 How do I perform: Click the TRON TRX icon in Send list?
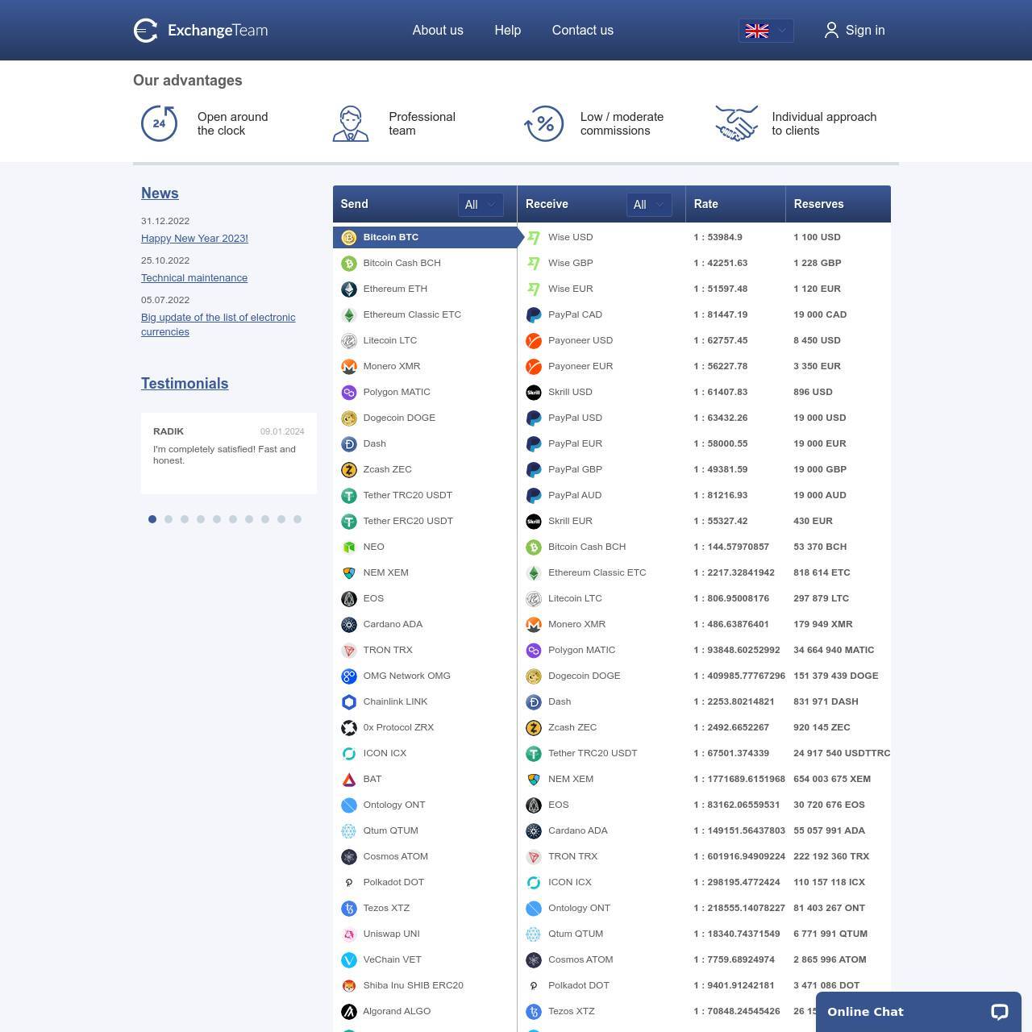[349, 650]
